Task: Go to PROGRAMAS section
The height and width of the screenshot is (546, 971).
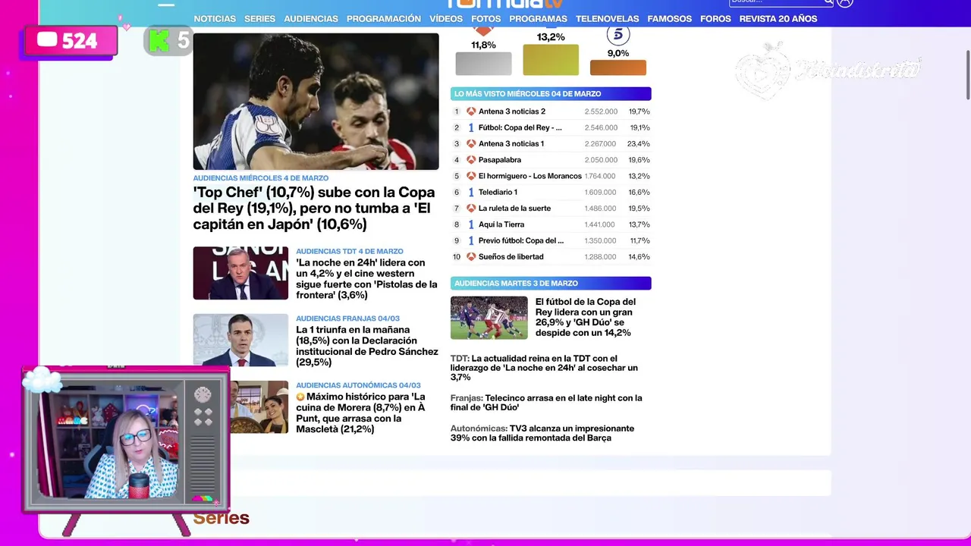Action: coord(538,18)
